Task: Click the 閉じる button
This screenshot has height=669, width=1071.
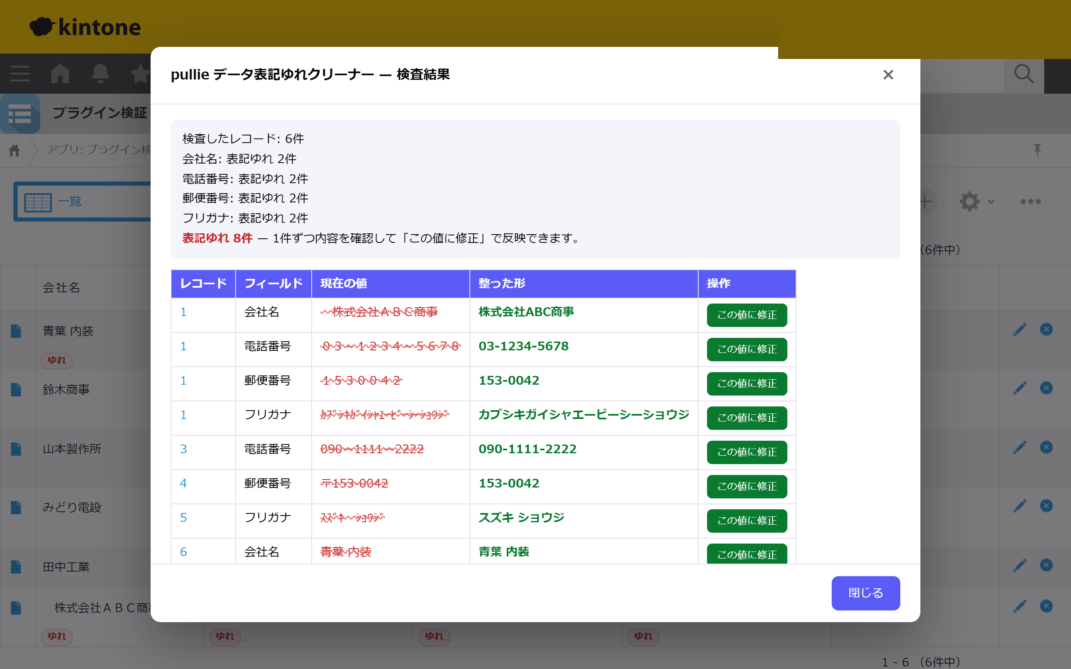Action: [865, 593]
